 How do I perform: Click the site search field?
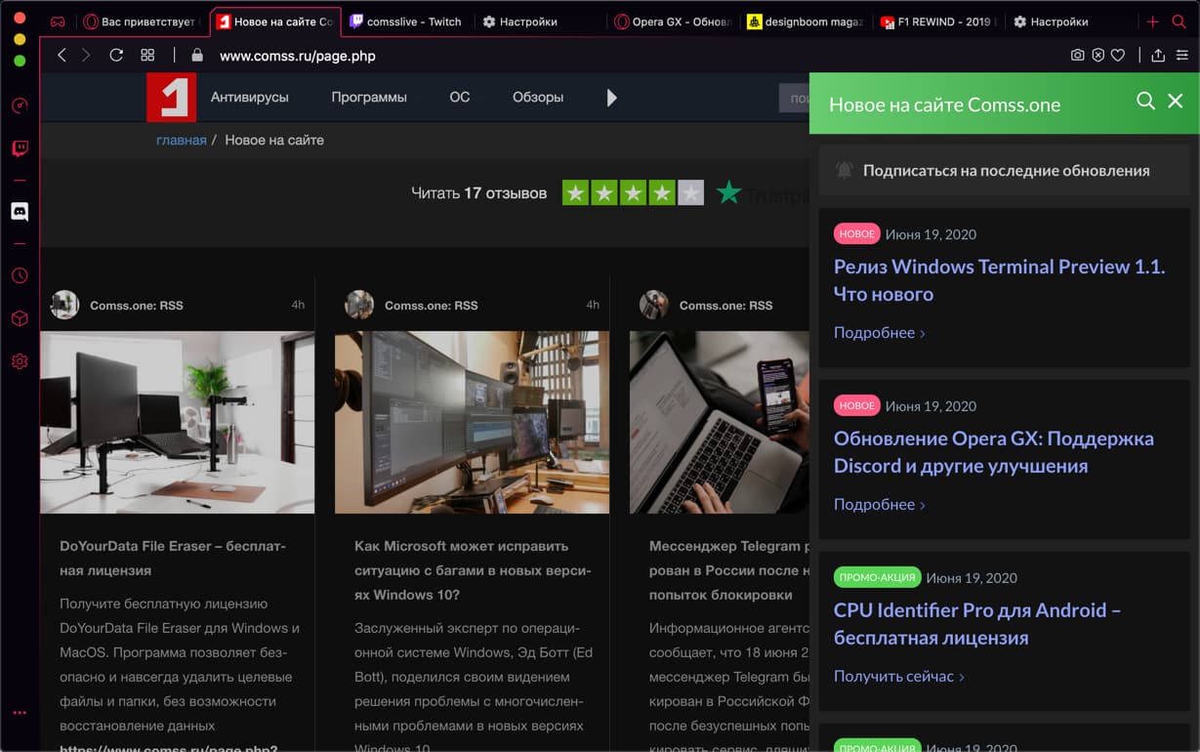point(794,98)
